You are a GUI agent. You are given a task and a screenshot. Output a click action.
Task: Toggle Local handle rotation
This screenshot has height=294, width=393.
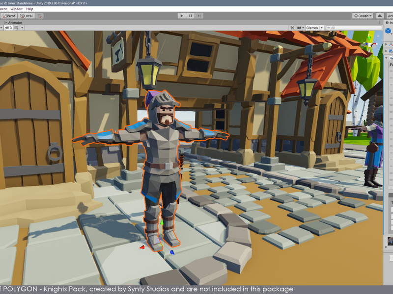tap(27, 16)
